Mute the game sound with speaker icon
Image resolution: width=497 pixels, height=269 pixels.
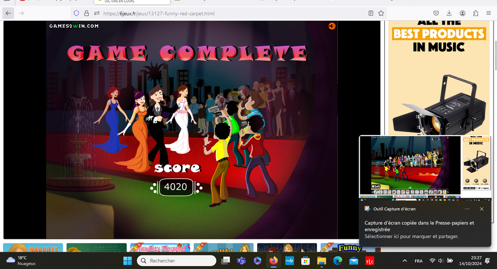(x=331, y=26)
